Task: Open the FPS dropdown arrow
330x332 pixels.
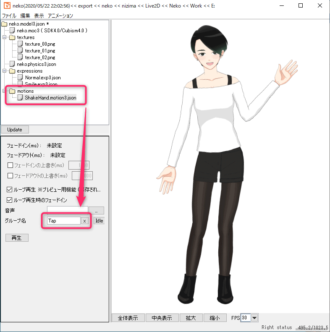Action: pyautogui.click(x=254, y=318)
